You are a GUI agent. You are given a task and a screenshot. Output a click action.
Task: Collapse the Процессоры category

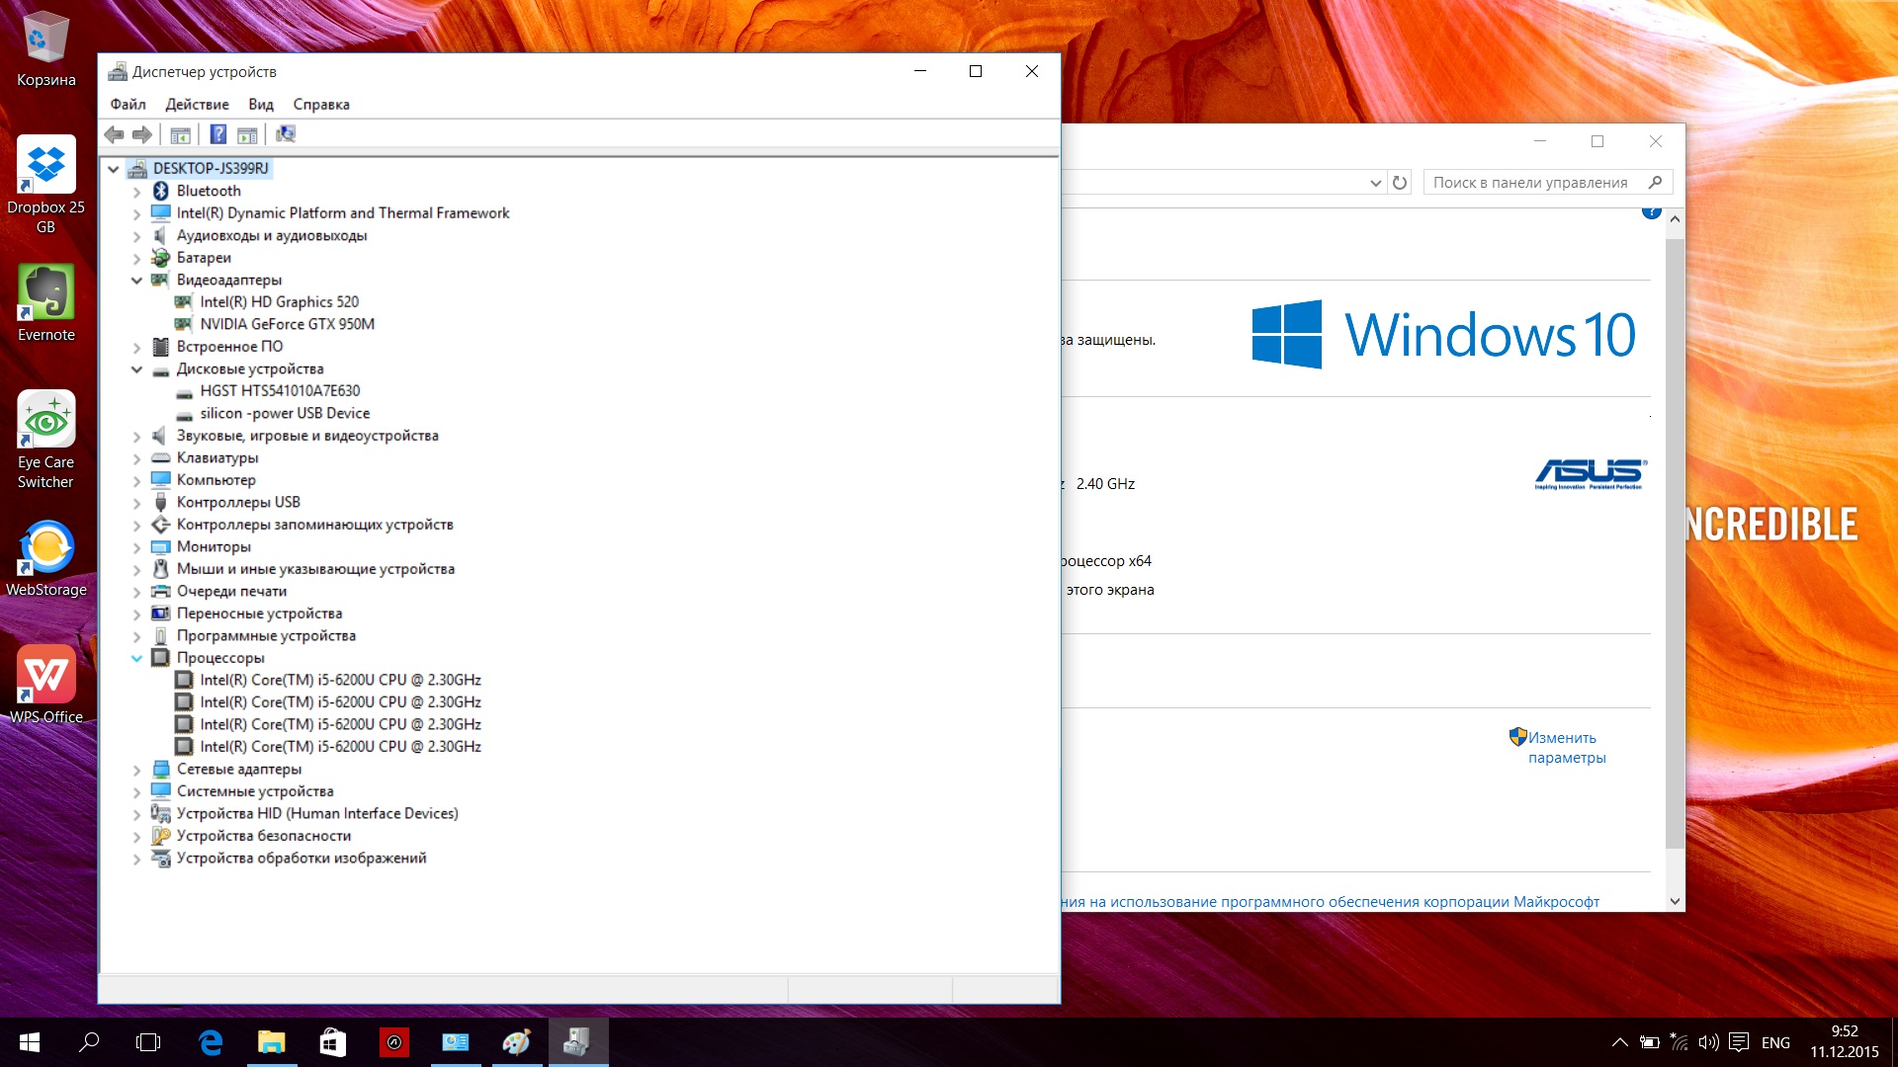pos(136,659)
